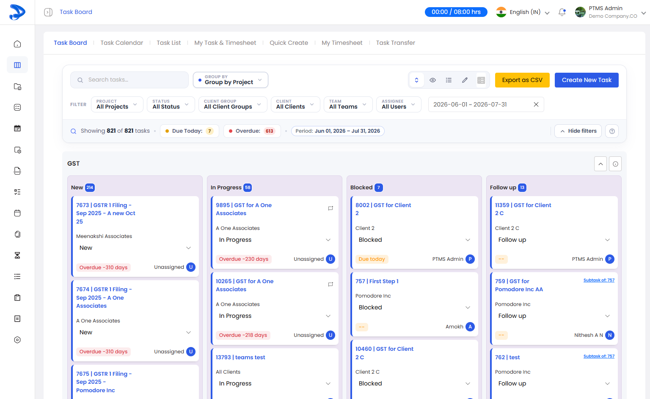Click the help question mark icon
Viewport: 650px width, 399px height.
pos(612,131)
